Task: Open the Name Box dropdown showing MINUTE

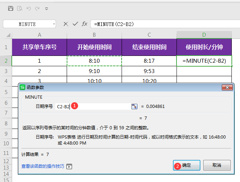Action: [54, 24]
